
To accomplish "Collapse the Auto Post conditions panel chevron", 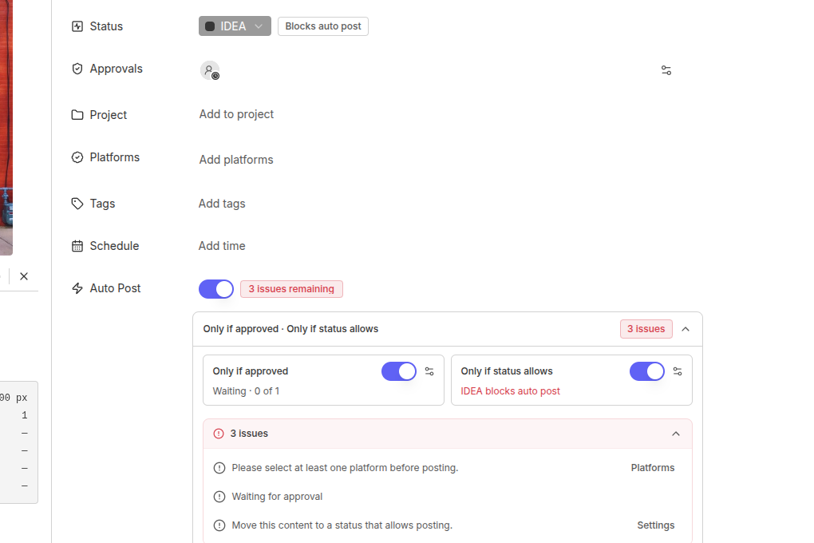I will coord(686,329).
